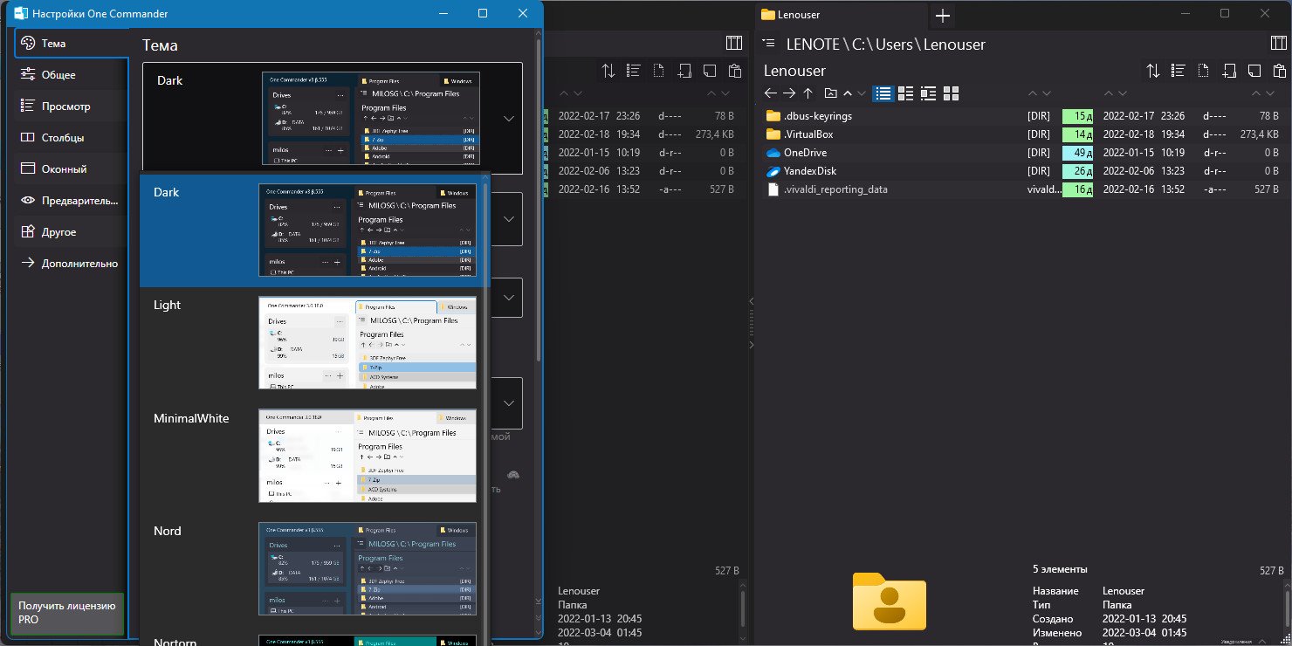Expand the second settings dropdown chevron

[509, 218]
